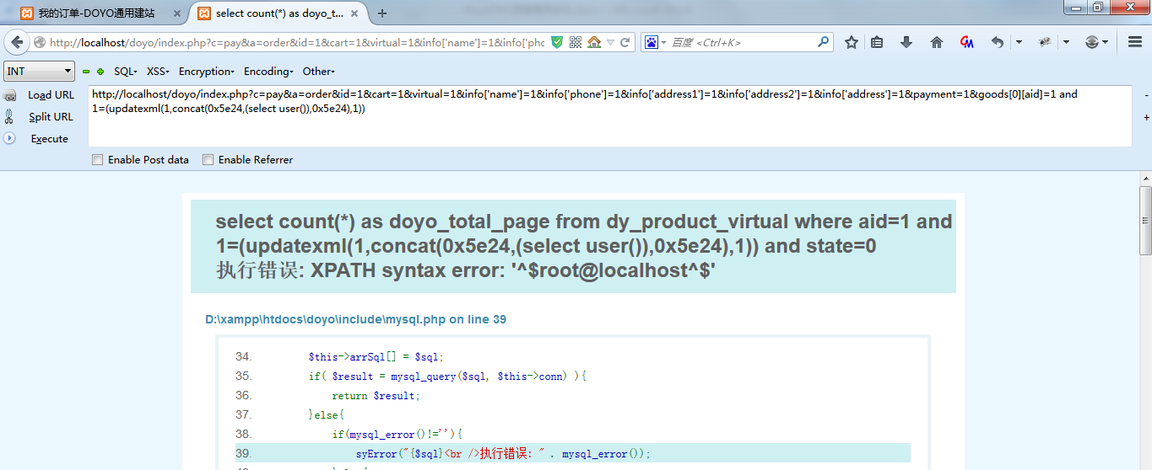The image size is (1152, 470).
Task: Click code line 34 arrSql statement
Action: (x=376, y=356)
